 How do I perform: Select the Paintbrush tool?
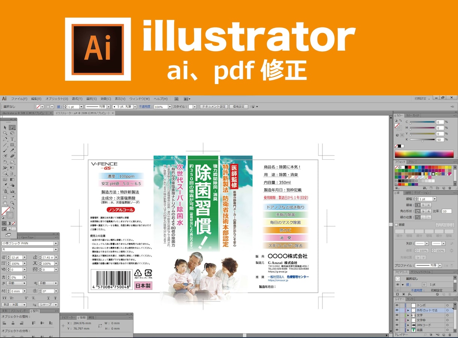pyautogui.click(x=5, y=151)
